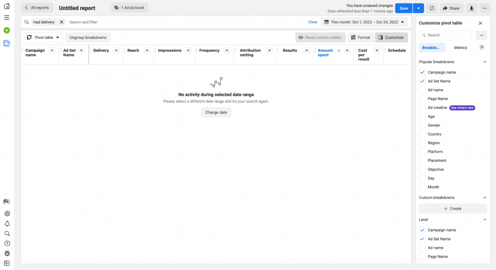Open the home icon in sidebar

pos(7,6)
